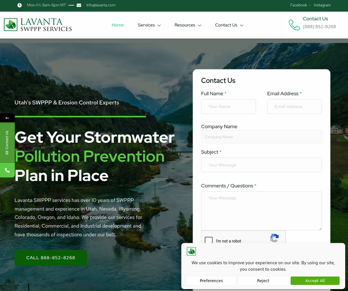Collapse side tab with left arrow icon
The height and width of the screenshot is (291, 348).
7,118
